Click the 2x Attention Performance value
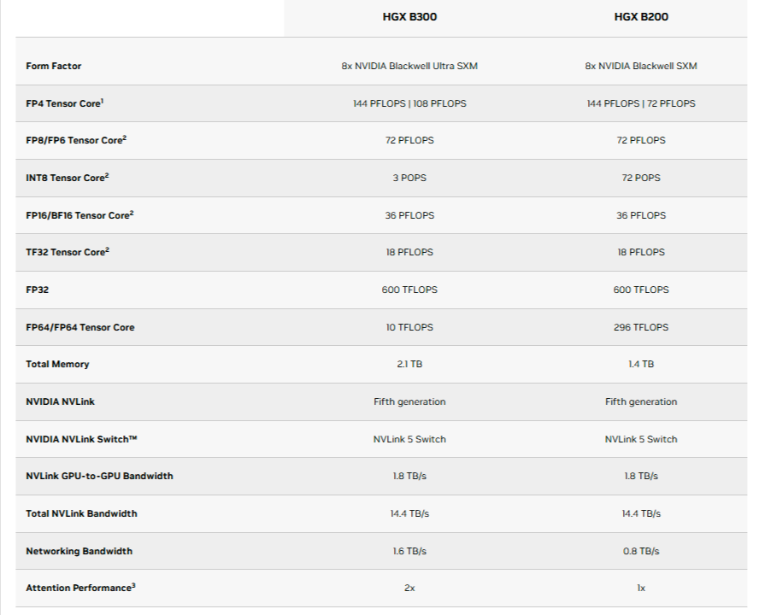The height and width of the screenshot is (615, 759). [x=409, y=588]
